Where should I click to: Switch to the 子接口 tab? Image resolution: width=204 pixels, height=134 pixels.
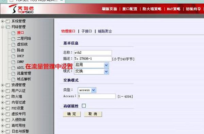pos(87,31)
